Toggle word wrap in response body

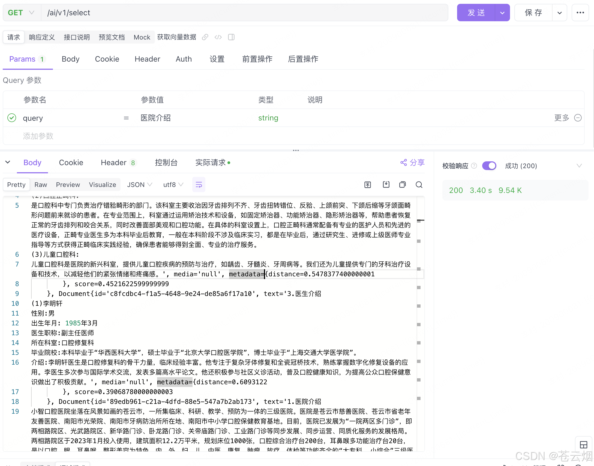pos(199,185)
